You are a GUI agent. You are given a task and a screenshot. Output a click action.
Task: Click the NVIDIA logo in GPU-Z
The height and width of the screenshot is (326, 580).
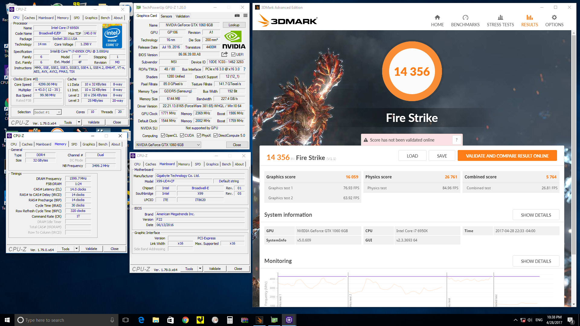tap(234, 40)
